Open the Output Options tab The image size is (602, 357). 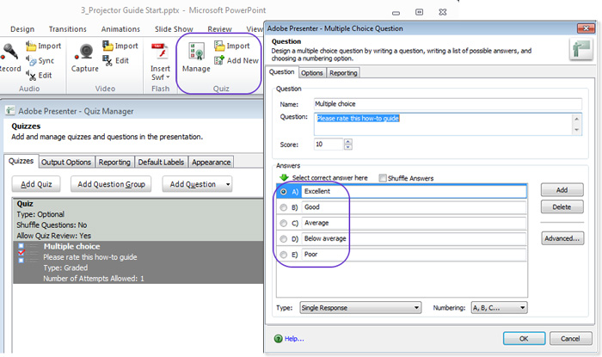tap(66, 162)
